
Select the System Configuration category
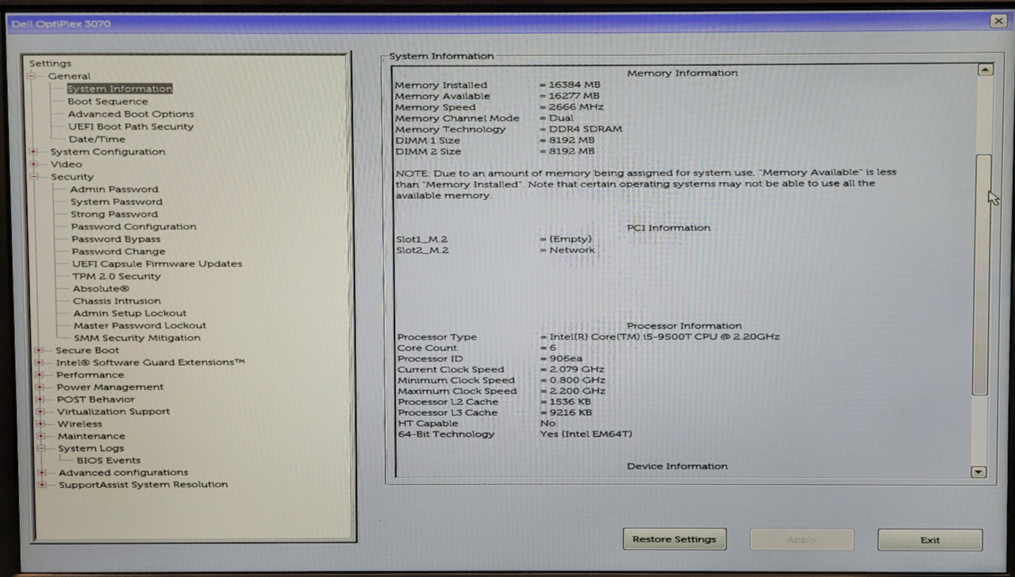[x=107, y=152]
